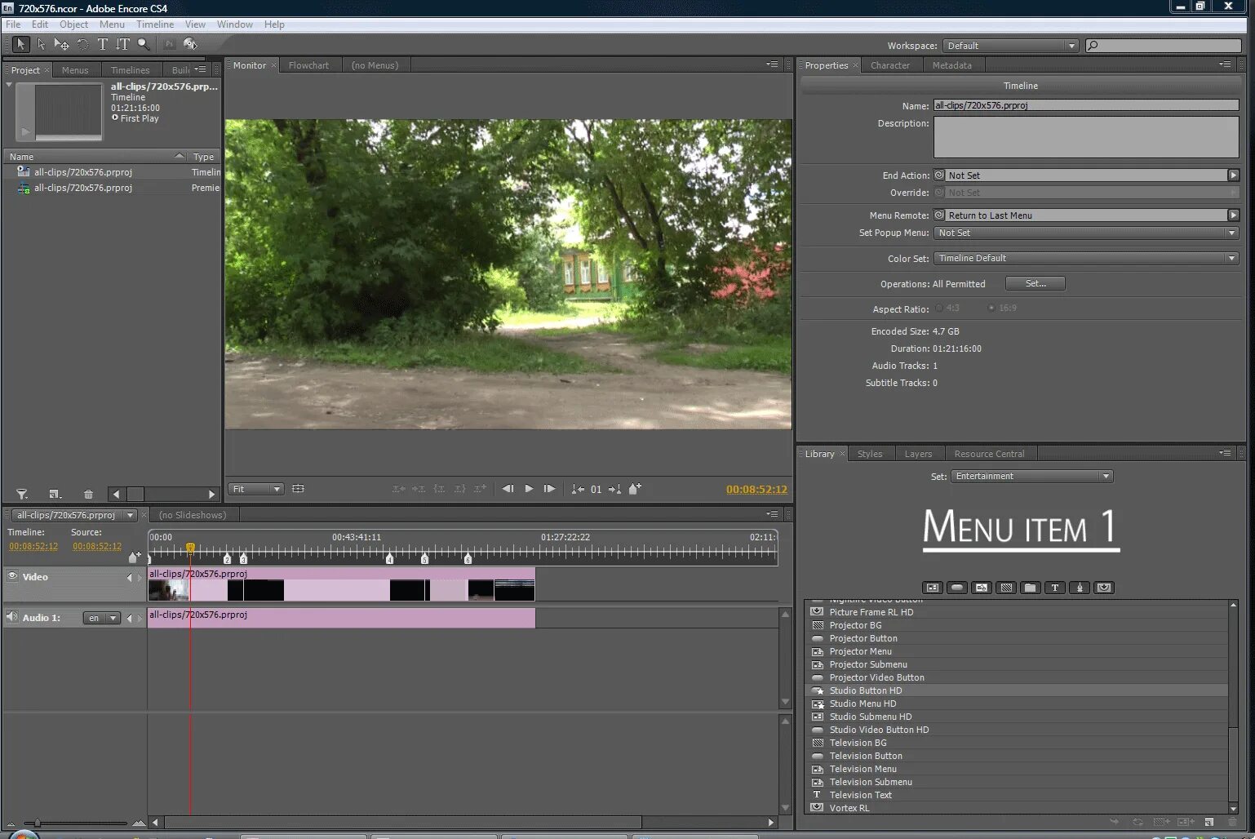Switch to Character tab
Viewport: 1255px width, 839px height.
pyautogui.click(x=889, y=65)
